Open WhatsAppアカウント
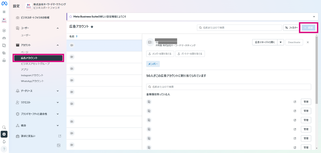This screenshot has width=321, height=153. 32,81
